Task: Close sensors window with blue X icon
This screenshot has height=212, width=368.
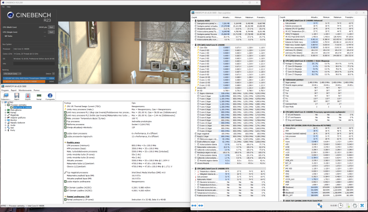Action: (362, 205)
